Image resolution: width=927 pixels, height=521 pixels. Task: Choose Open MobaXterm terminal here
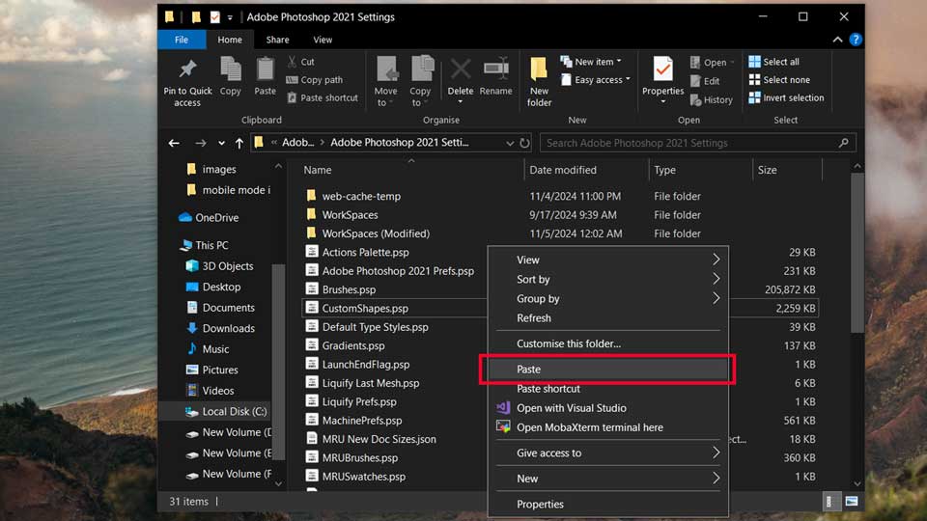[607, 427]
